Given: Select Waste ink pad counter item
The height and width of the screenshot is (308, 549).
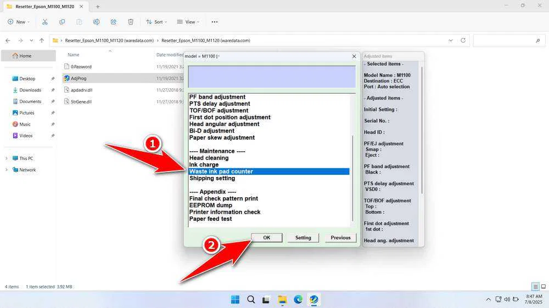Looking at the screenshot, I should [269, 172].
